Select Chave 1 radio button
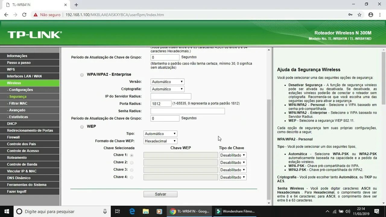 pos(132,155)
